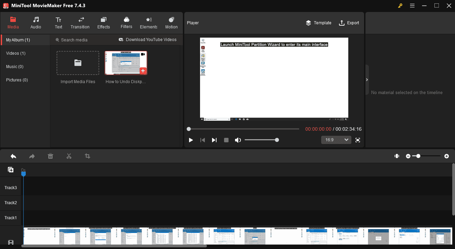Click the timeline playhead marker
This screenshot has width=455, height=249.
pos(23,174)
